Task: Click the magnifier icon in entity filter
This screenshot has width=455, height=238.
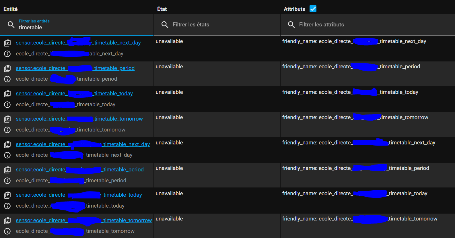Action: click(11, 25)
